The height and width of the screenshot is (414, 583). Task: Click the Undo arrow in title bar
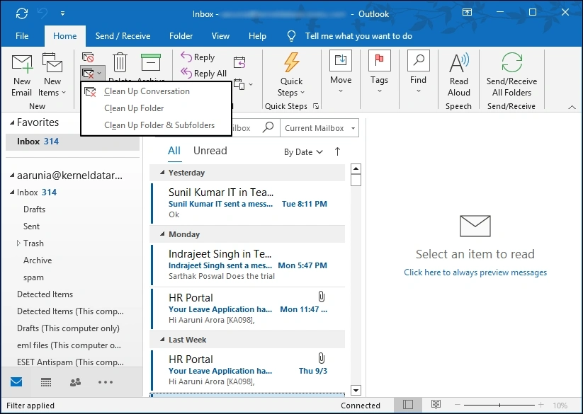point(43,13)
